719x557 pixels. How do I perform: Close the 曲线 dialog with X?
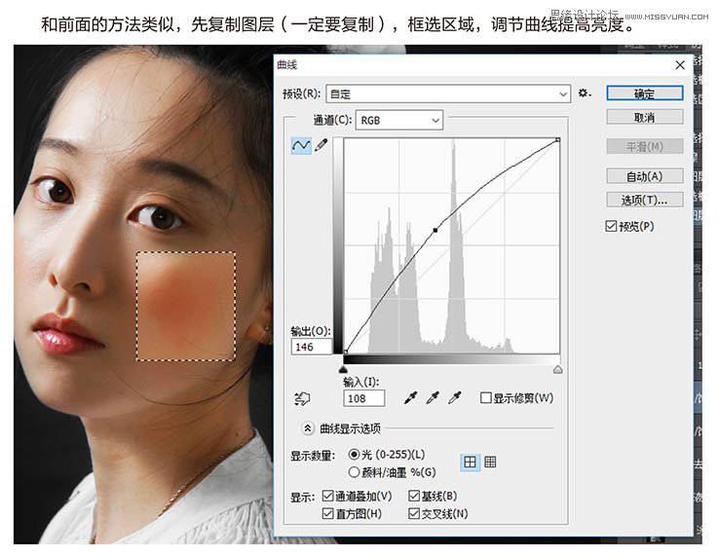[x=680, y=65]
